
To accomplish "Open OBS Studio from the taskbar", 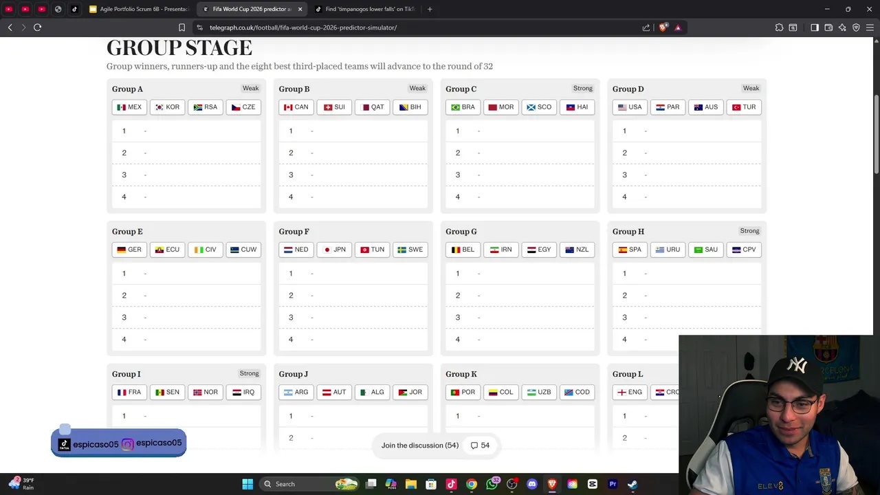I will pyautogui.click(x=512, y=484).
